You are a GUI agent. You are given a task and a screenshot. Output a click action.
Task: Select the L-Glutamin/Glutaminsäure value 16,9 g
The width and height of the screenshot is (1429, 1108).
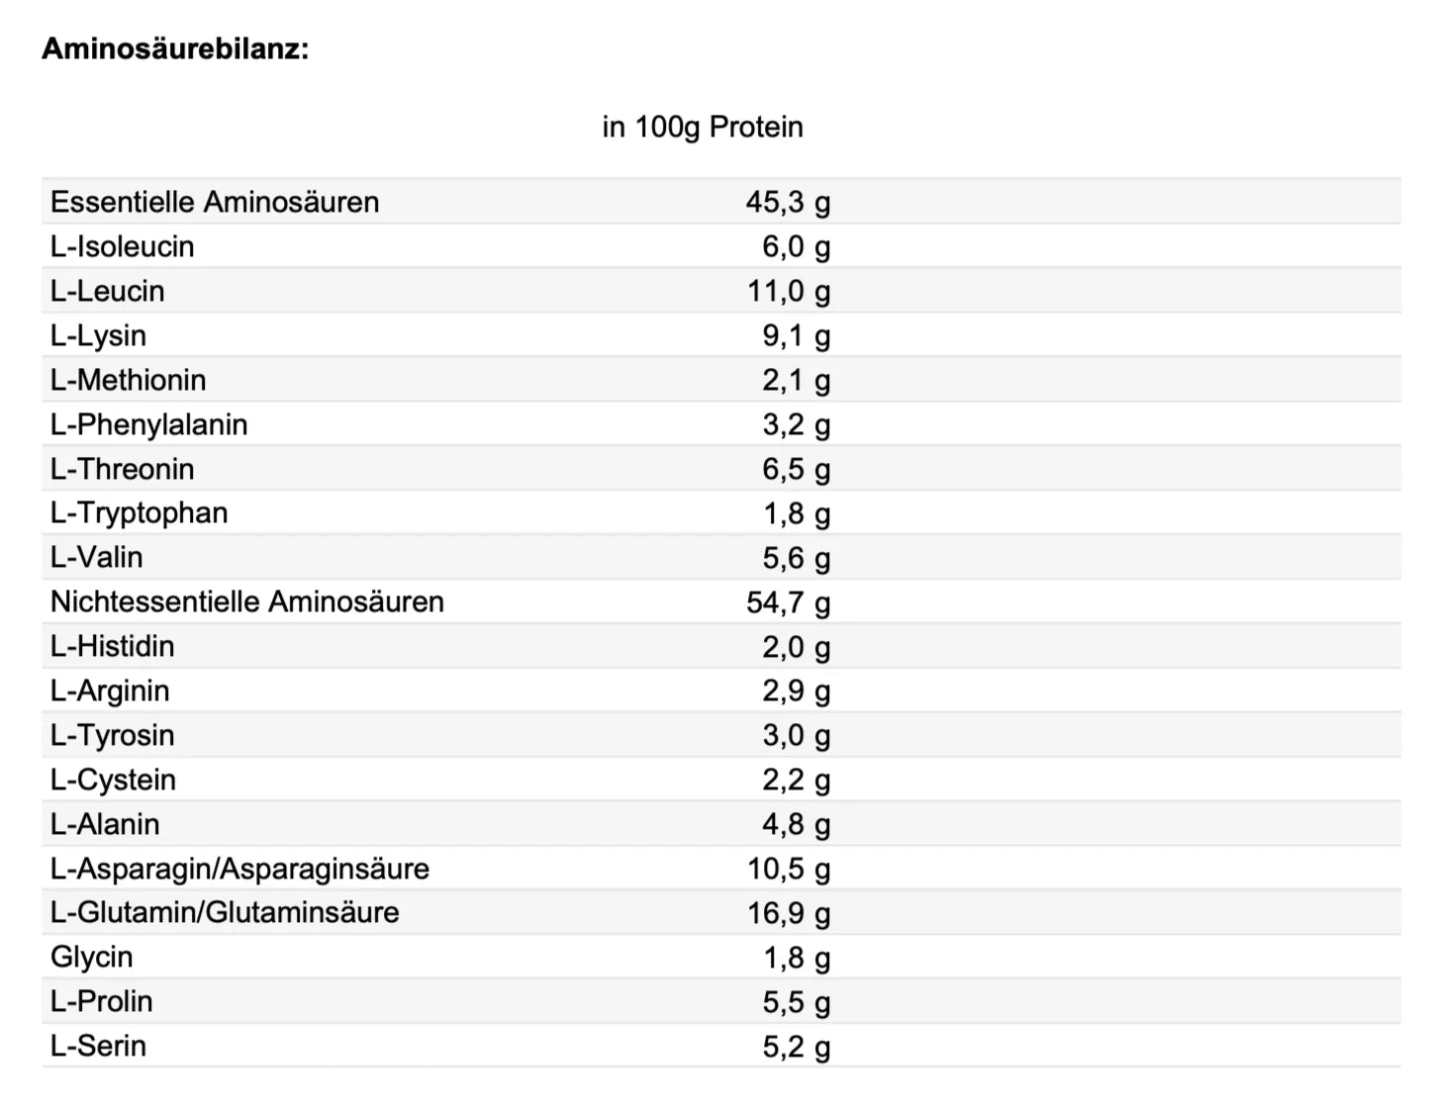789,912
